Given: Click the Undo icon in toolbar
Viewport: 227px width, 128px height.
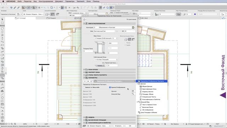Looking at the screenshot, I should coord(3,7).
